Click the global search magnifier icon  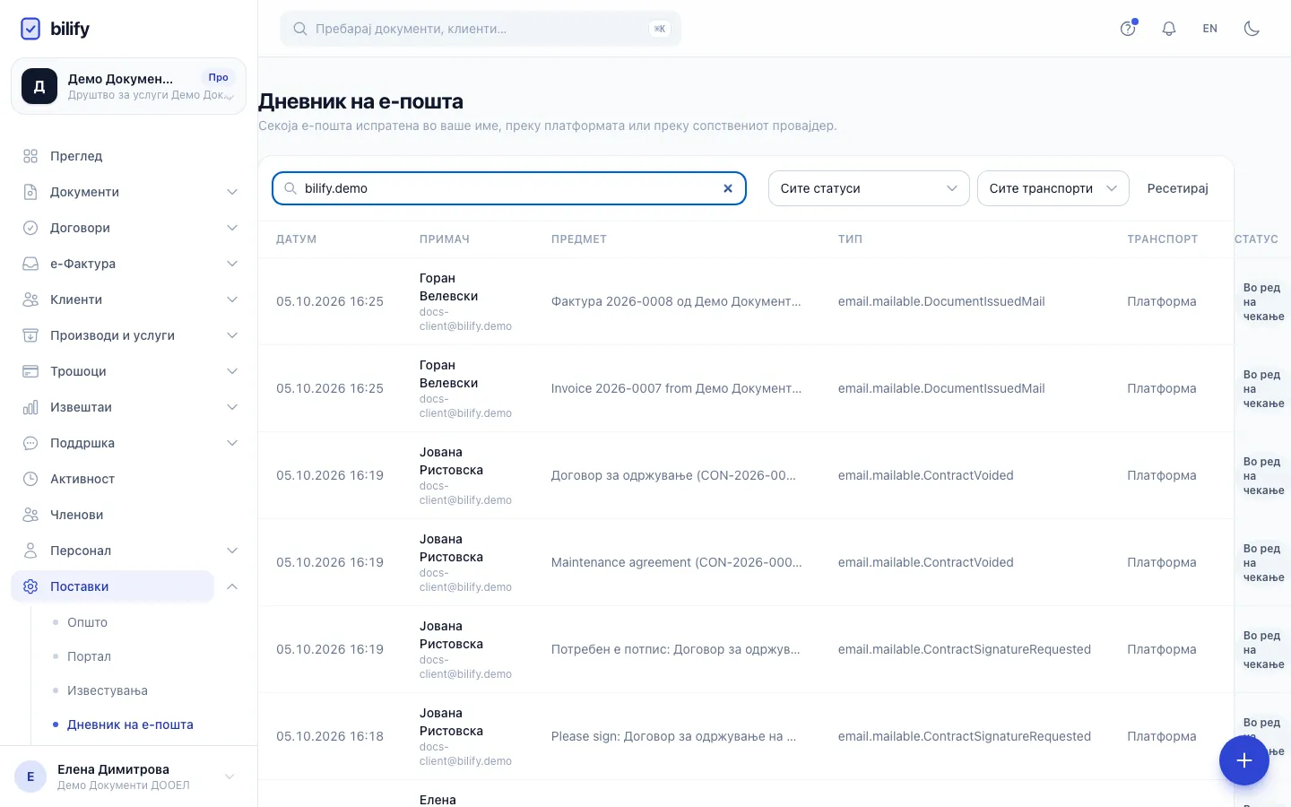[x=300, y=29]
